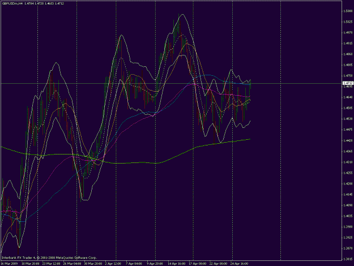Click the 1.4530 price axis label
This screenshot has height=266, width=354.
point(348,119)
